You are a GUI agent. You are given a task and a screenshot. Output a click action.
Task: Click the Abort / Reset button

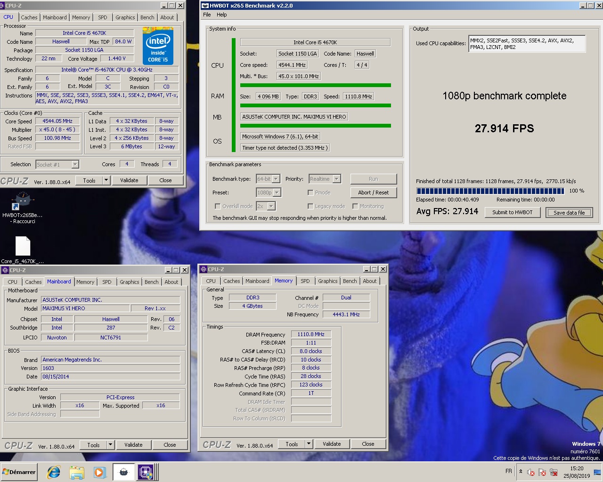(x=374, y=193)
